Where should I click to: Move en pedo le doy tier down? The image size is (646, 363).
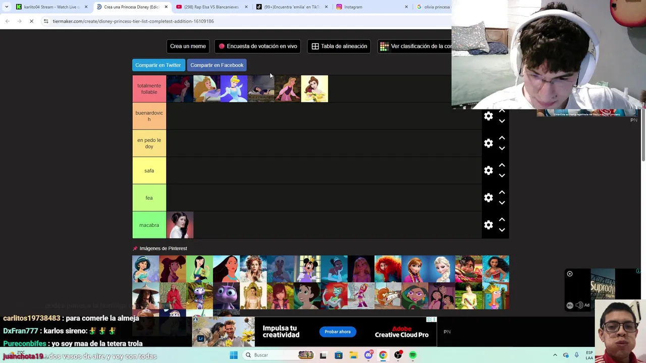(502, 148)
